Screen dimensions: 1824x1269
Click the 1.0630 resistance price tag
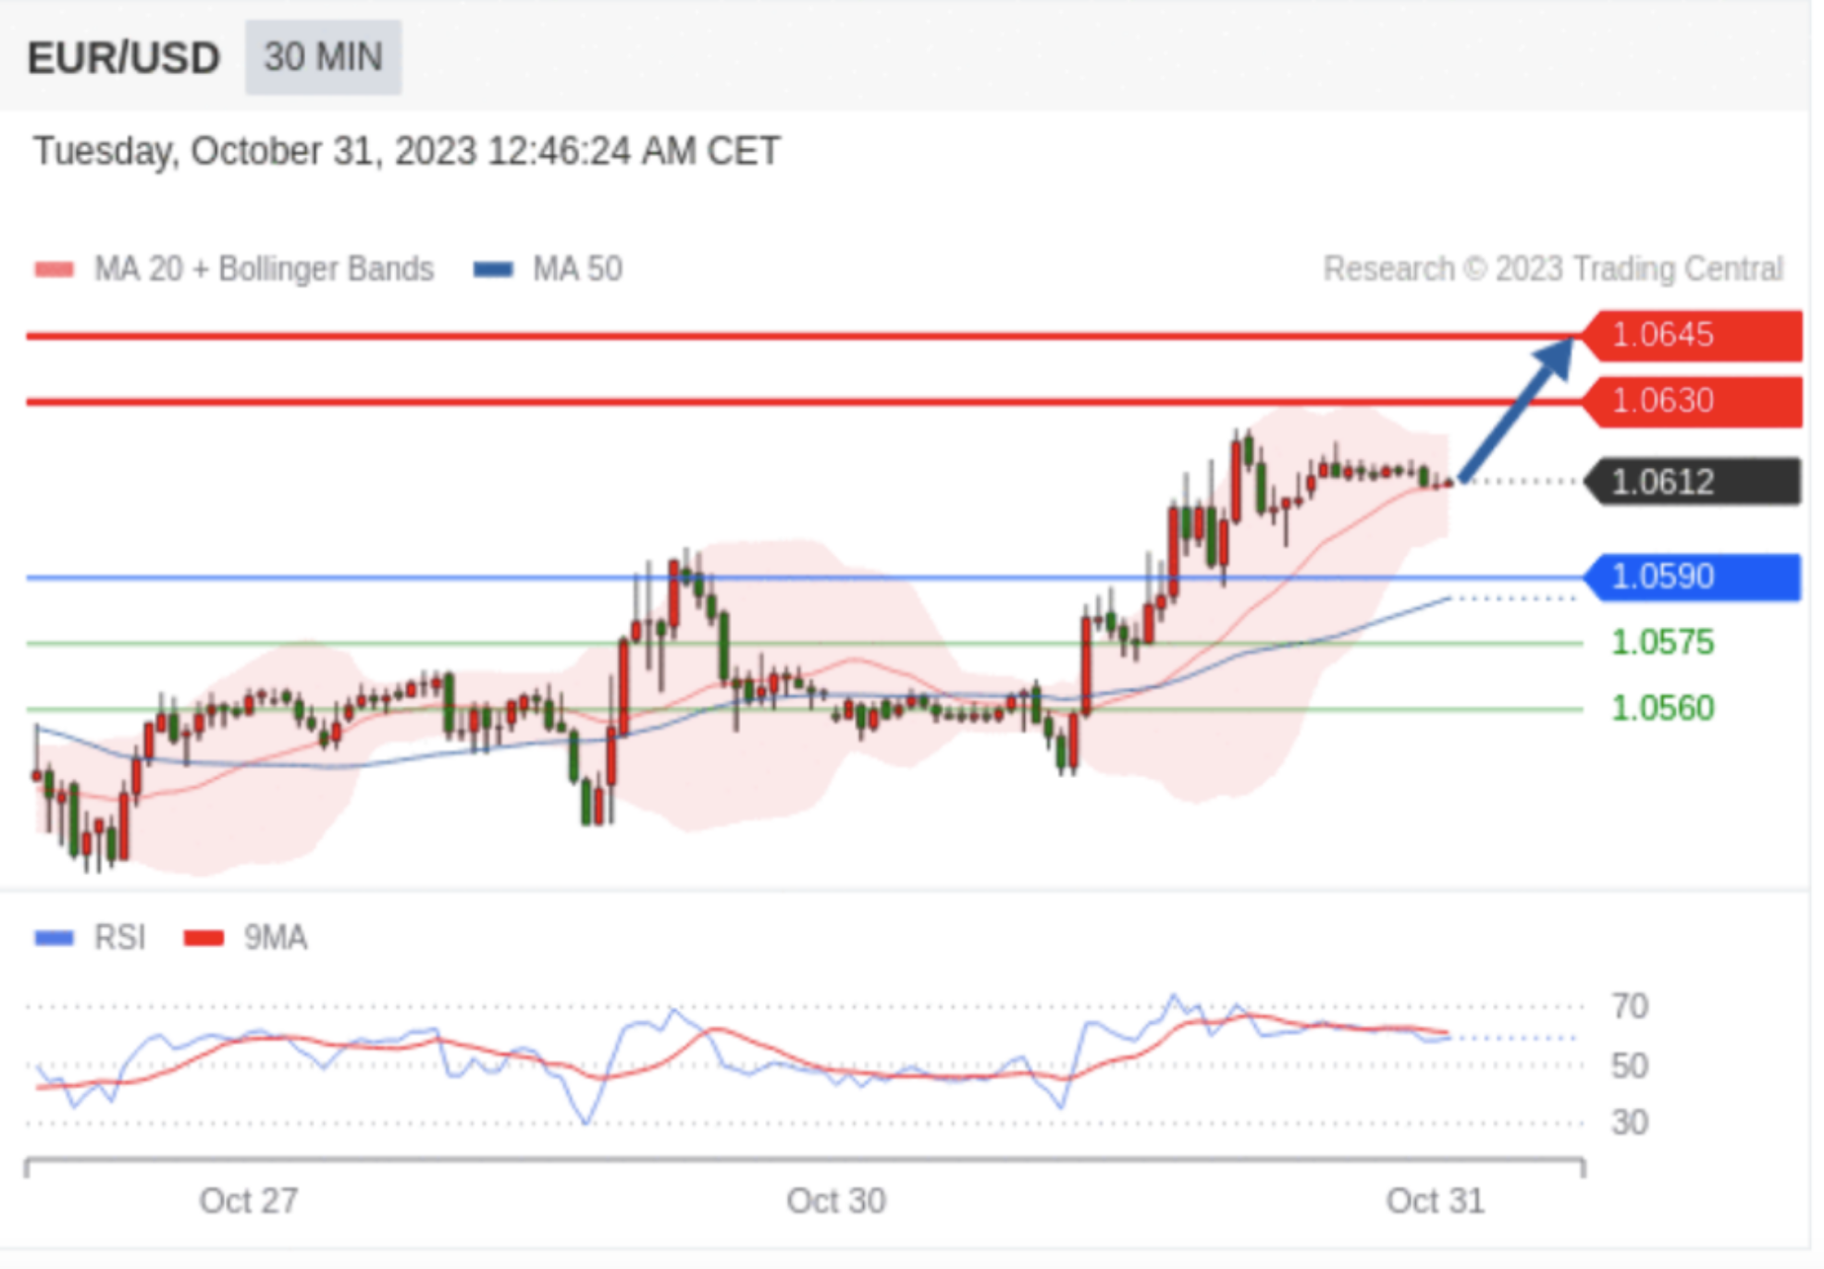[x=1692, y=401]
